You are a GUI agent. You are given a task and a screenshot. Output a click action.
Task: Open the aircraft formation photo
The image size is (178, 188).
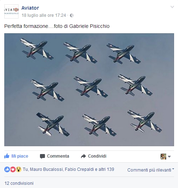(89, 90)
